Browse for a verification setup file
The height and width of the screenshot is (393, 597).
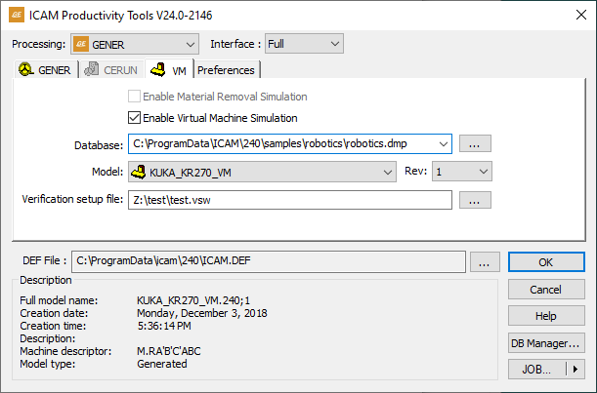475,200
